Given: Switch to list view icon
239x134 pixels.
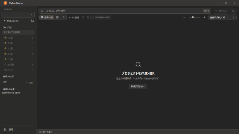Looking at the screenshot, I should point(64,17).
